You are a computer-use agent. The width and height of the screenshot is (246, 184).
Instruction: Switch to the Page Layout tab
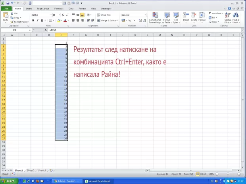point(43,9)
